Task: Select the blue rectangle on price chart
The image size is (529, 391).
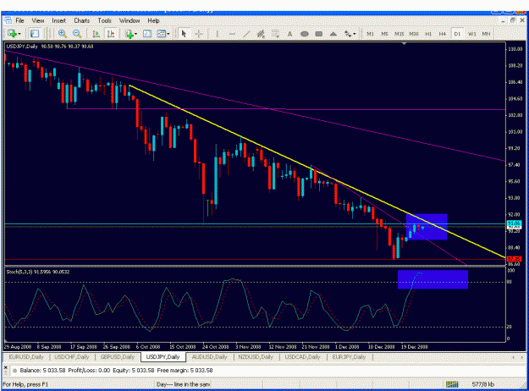Action: coord(427,227)
